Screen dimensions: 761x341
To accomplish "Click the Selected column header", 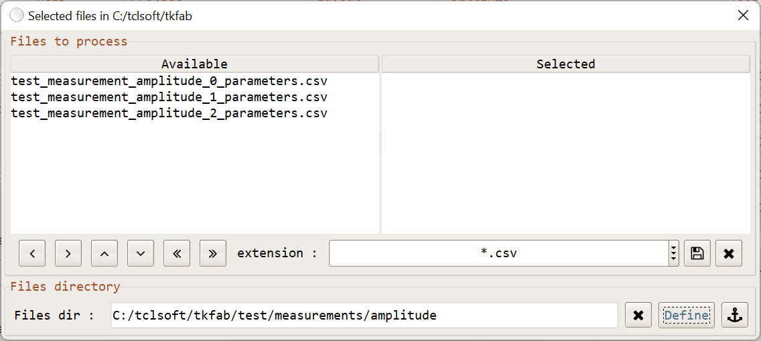I will pyautogui.click(x=565, y=64).
